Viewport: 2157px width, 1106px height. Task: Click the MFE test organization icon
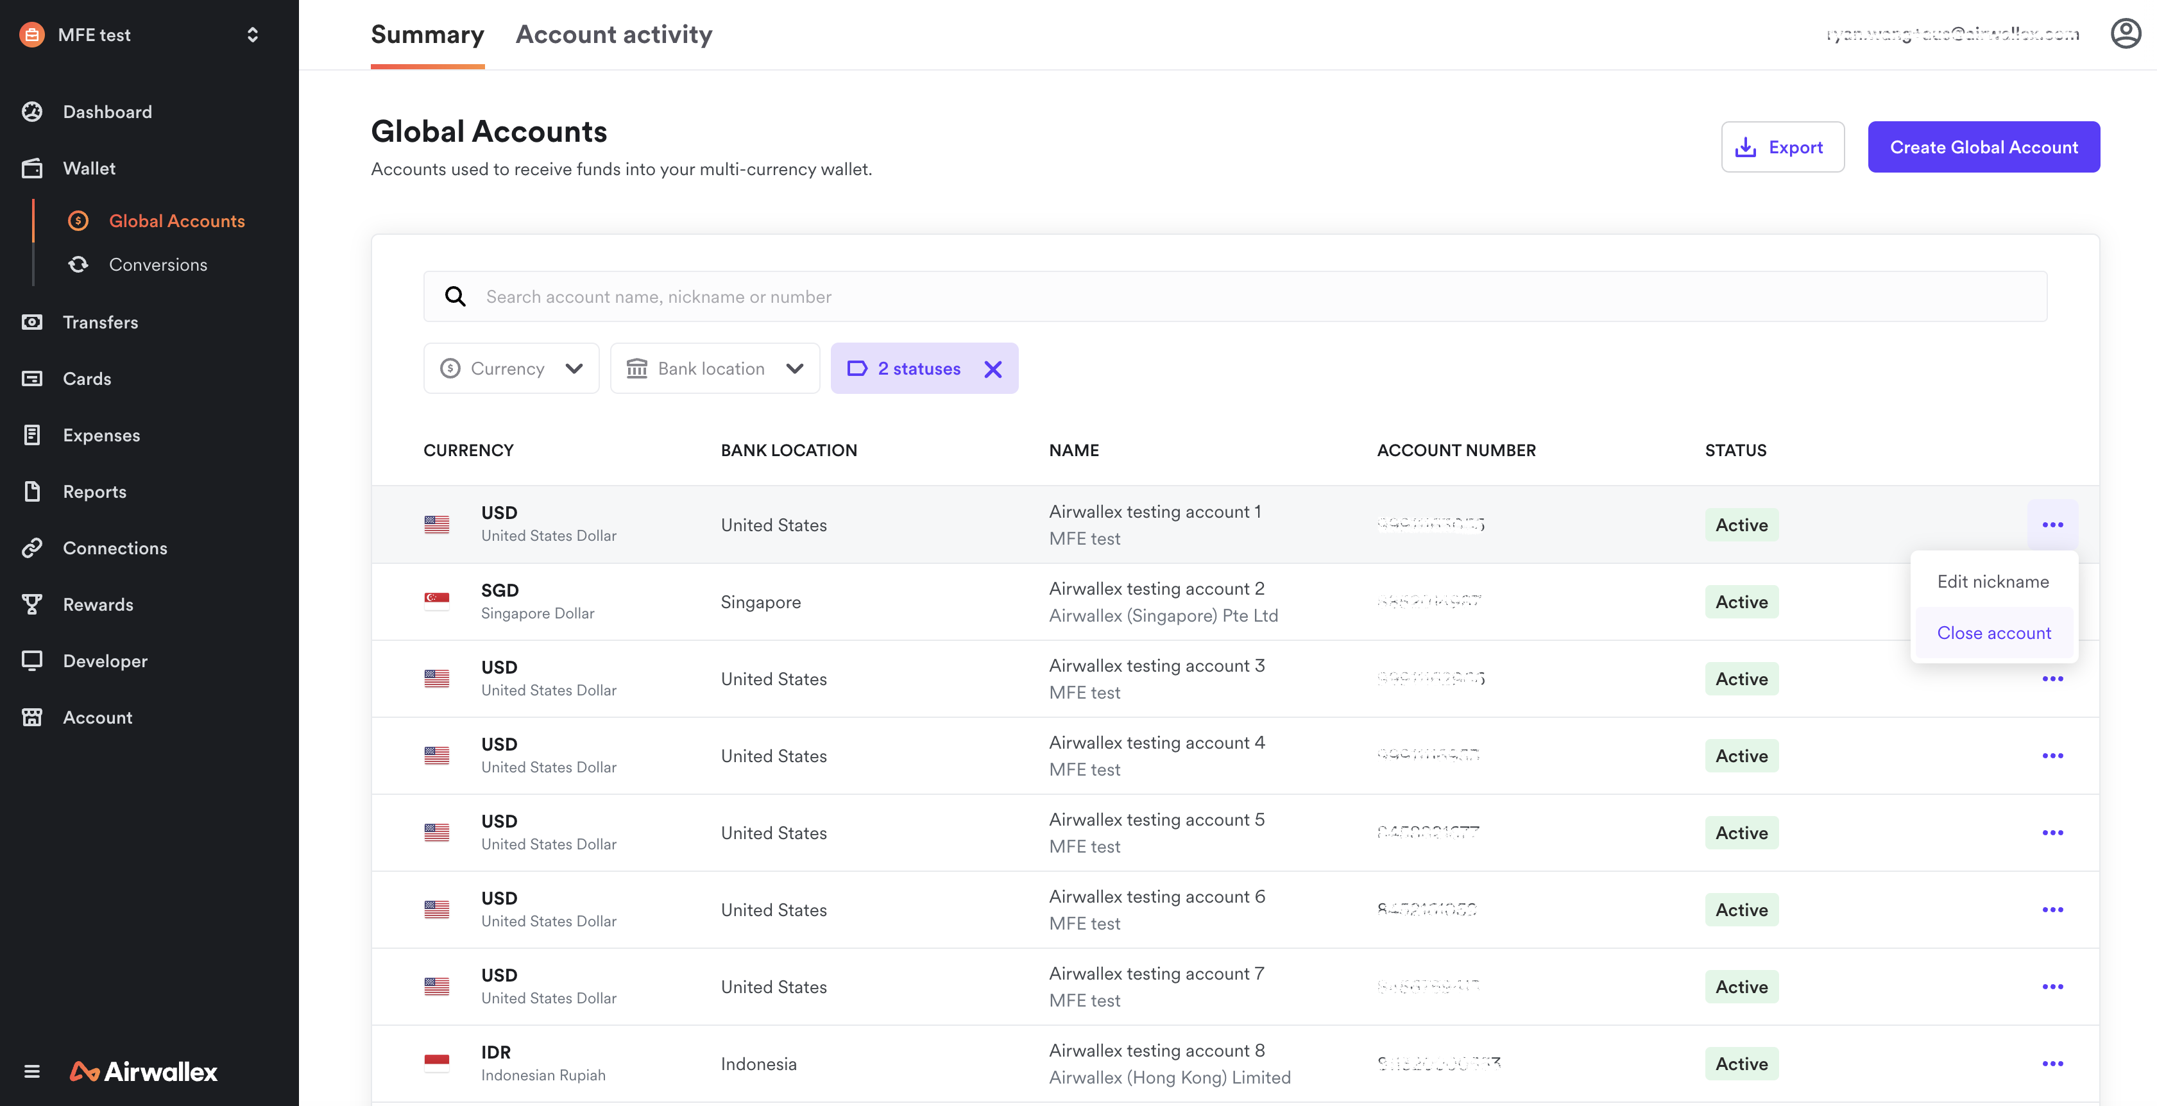click(x=32, y=35)
